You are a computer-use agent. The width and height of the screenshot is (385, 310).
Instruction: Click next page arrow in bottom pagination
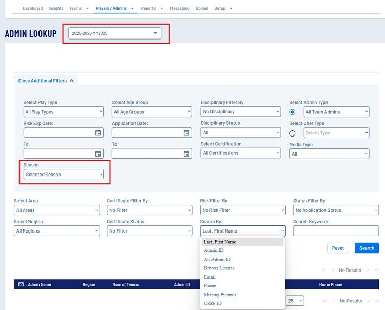(368, 301)
